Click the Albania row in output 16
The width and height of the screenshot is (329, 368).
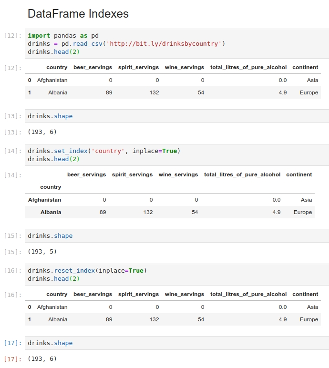[x=173, y=319]
